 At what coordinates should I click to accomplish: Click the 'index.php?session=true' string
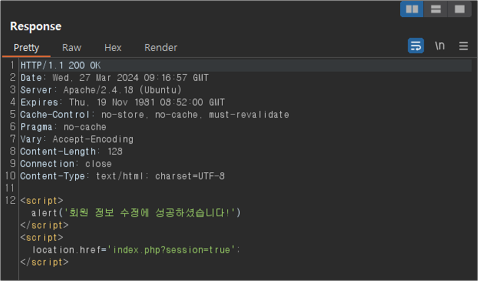coord(171,250)
